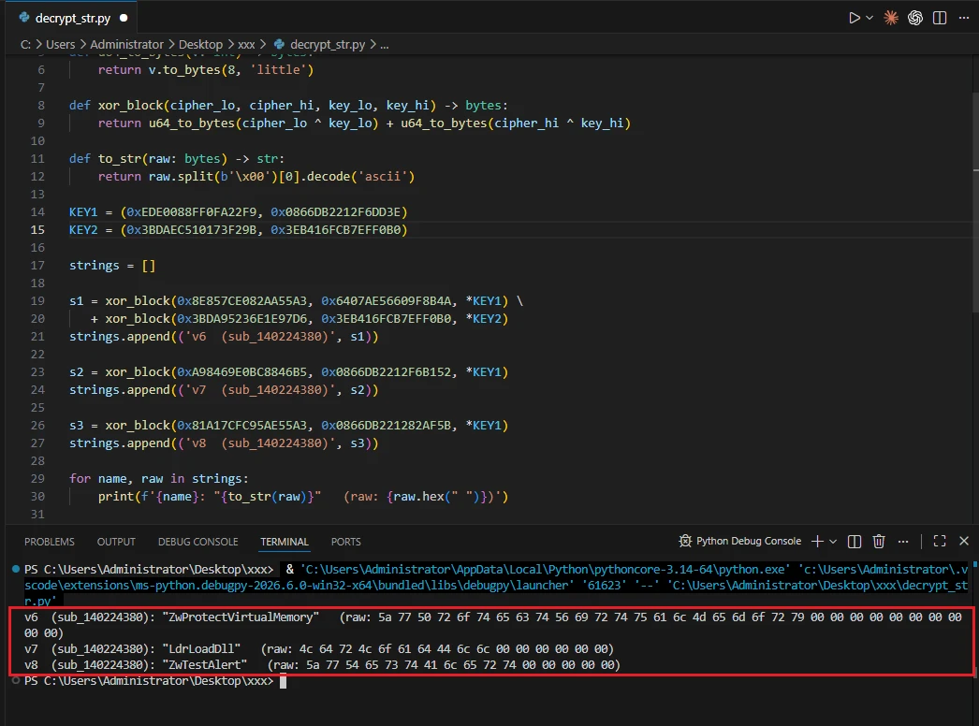Switch to the OUTPUT panel tab

pos(116,542)
